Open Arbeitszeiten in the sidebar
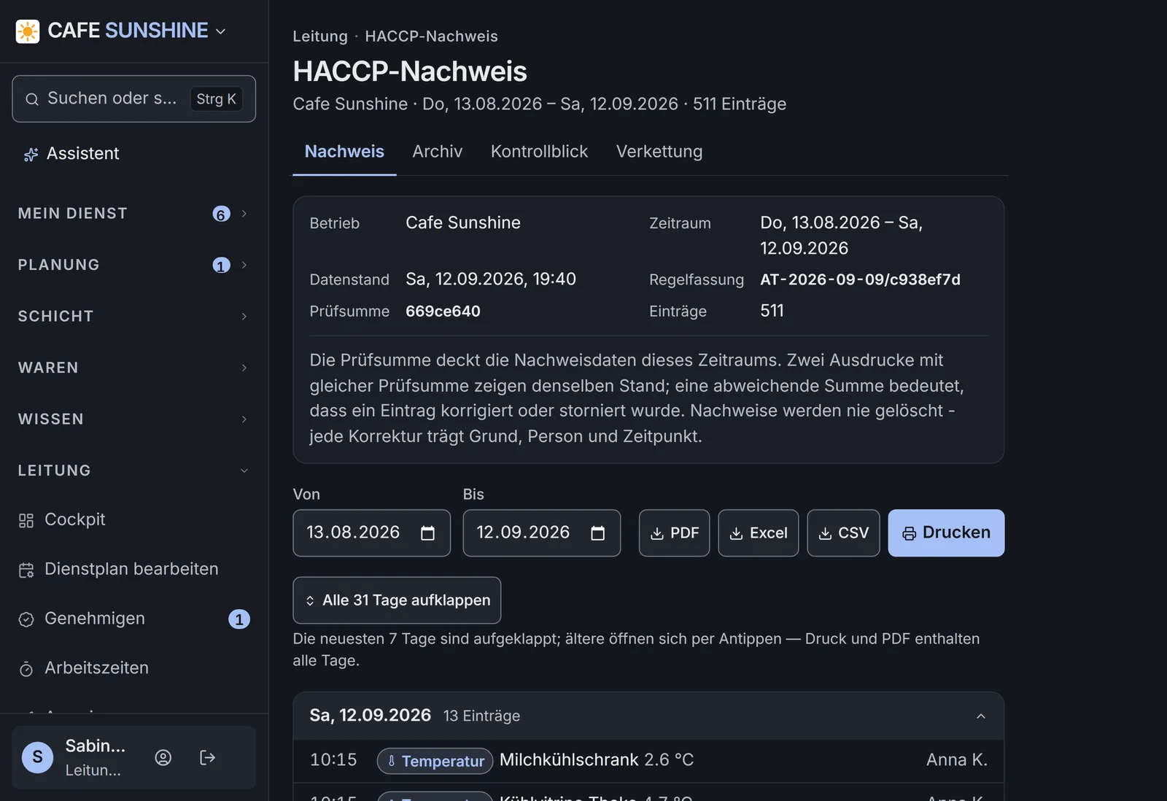 (x=134, y=668)
